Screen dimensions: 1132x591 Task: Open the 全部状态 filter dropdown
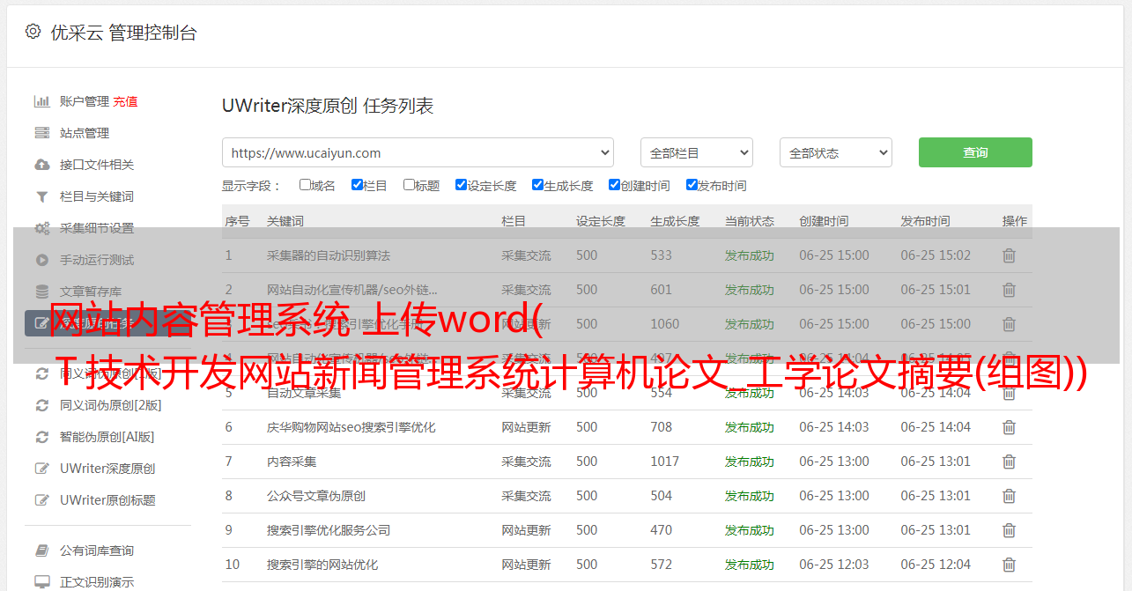pyautogui.click(x=835, y=152)
